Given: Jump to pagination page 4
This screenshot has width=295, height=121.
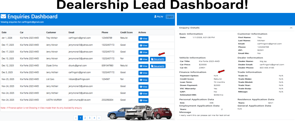Looking at the screenshot, I should pos(94,118).
